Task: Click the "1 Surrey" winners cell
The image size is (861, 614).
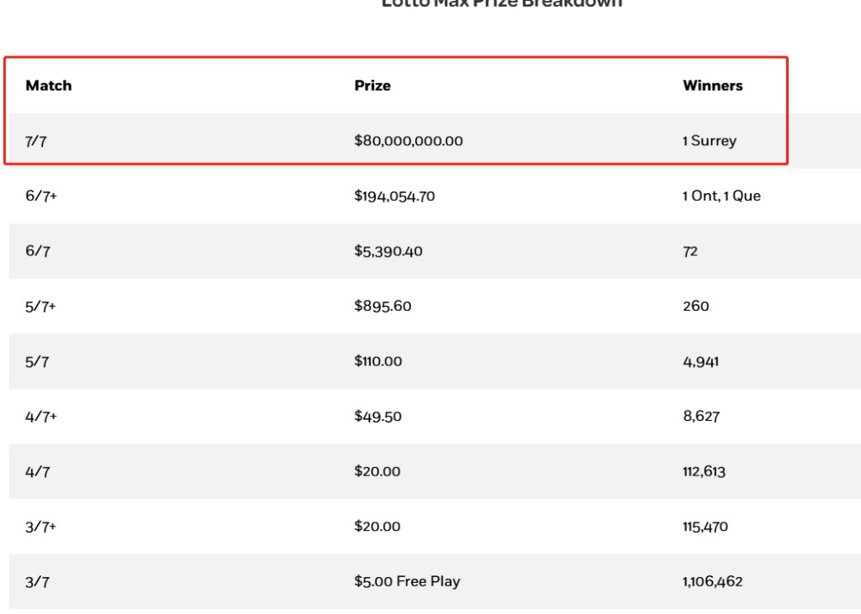Action: 710,141
